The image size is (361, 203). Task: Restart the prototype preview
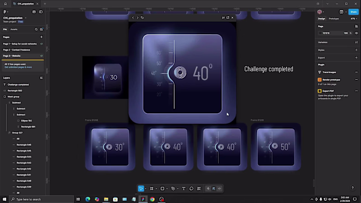click(142, 18)
